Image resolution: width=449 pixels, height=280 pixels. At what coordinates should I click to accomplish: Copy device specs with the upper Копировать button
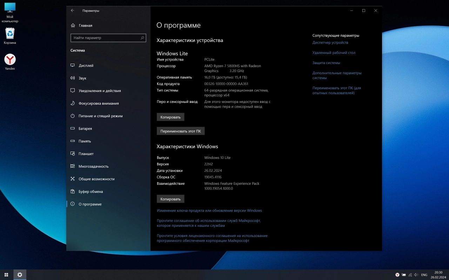click(x=170, y=117)
